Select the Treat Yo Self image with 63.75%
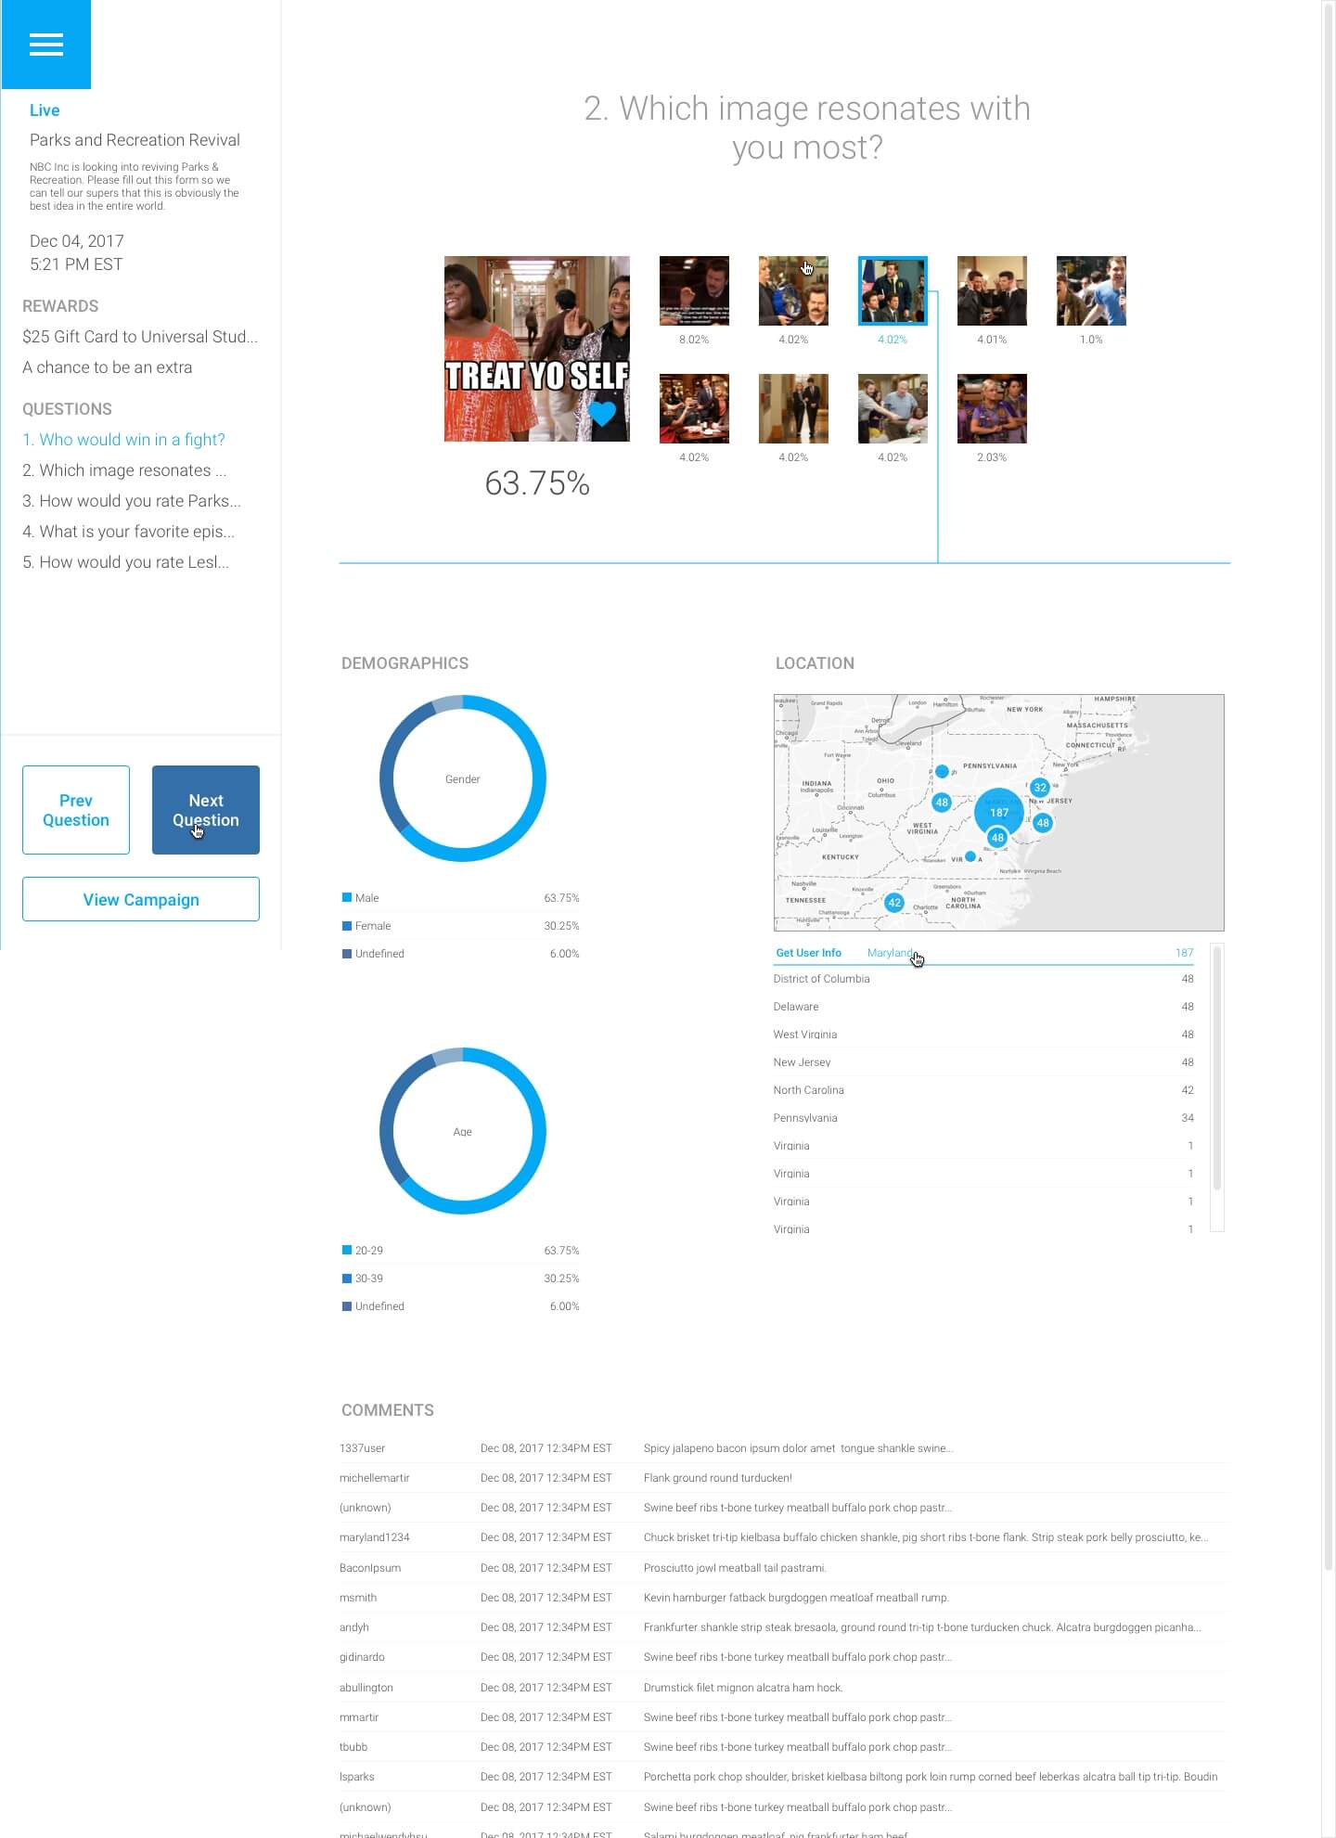This screenshot has height=1838, width=1336. [x=537, y=349]
